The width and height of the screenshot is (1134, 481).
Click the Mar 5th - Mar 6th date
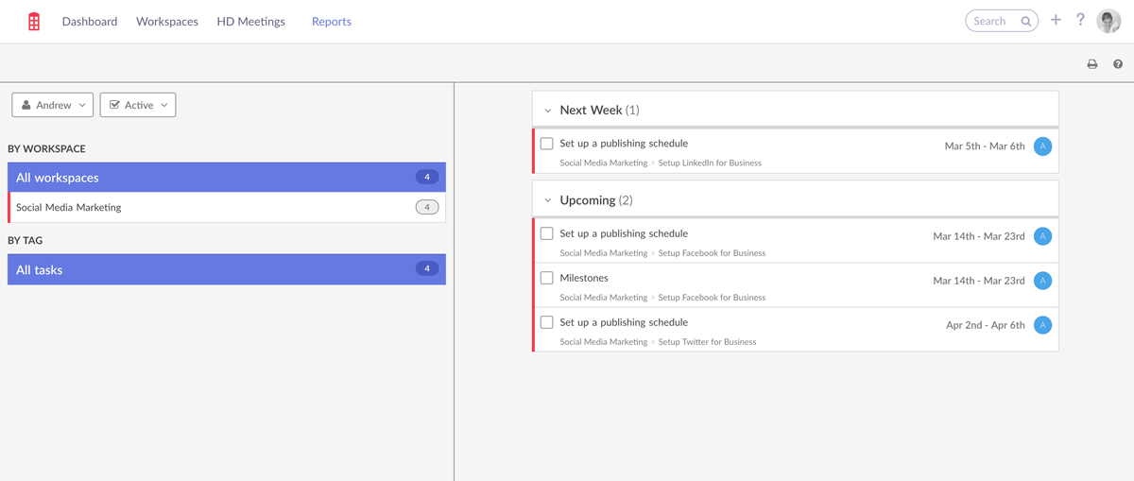985,146
